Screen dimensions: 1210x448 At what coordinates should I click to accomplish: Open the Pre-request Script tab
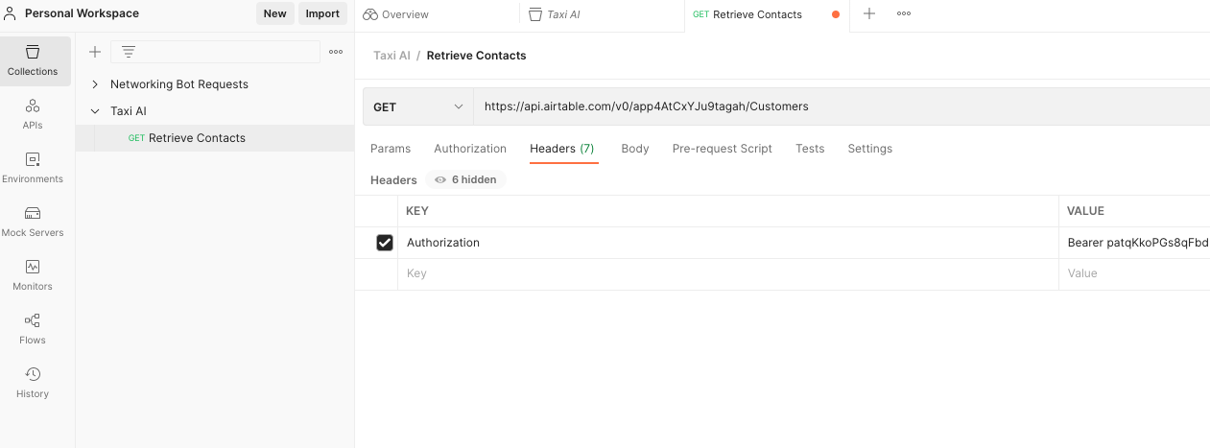coord(723,149)
